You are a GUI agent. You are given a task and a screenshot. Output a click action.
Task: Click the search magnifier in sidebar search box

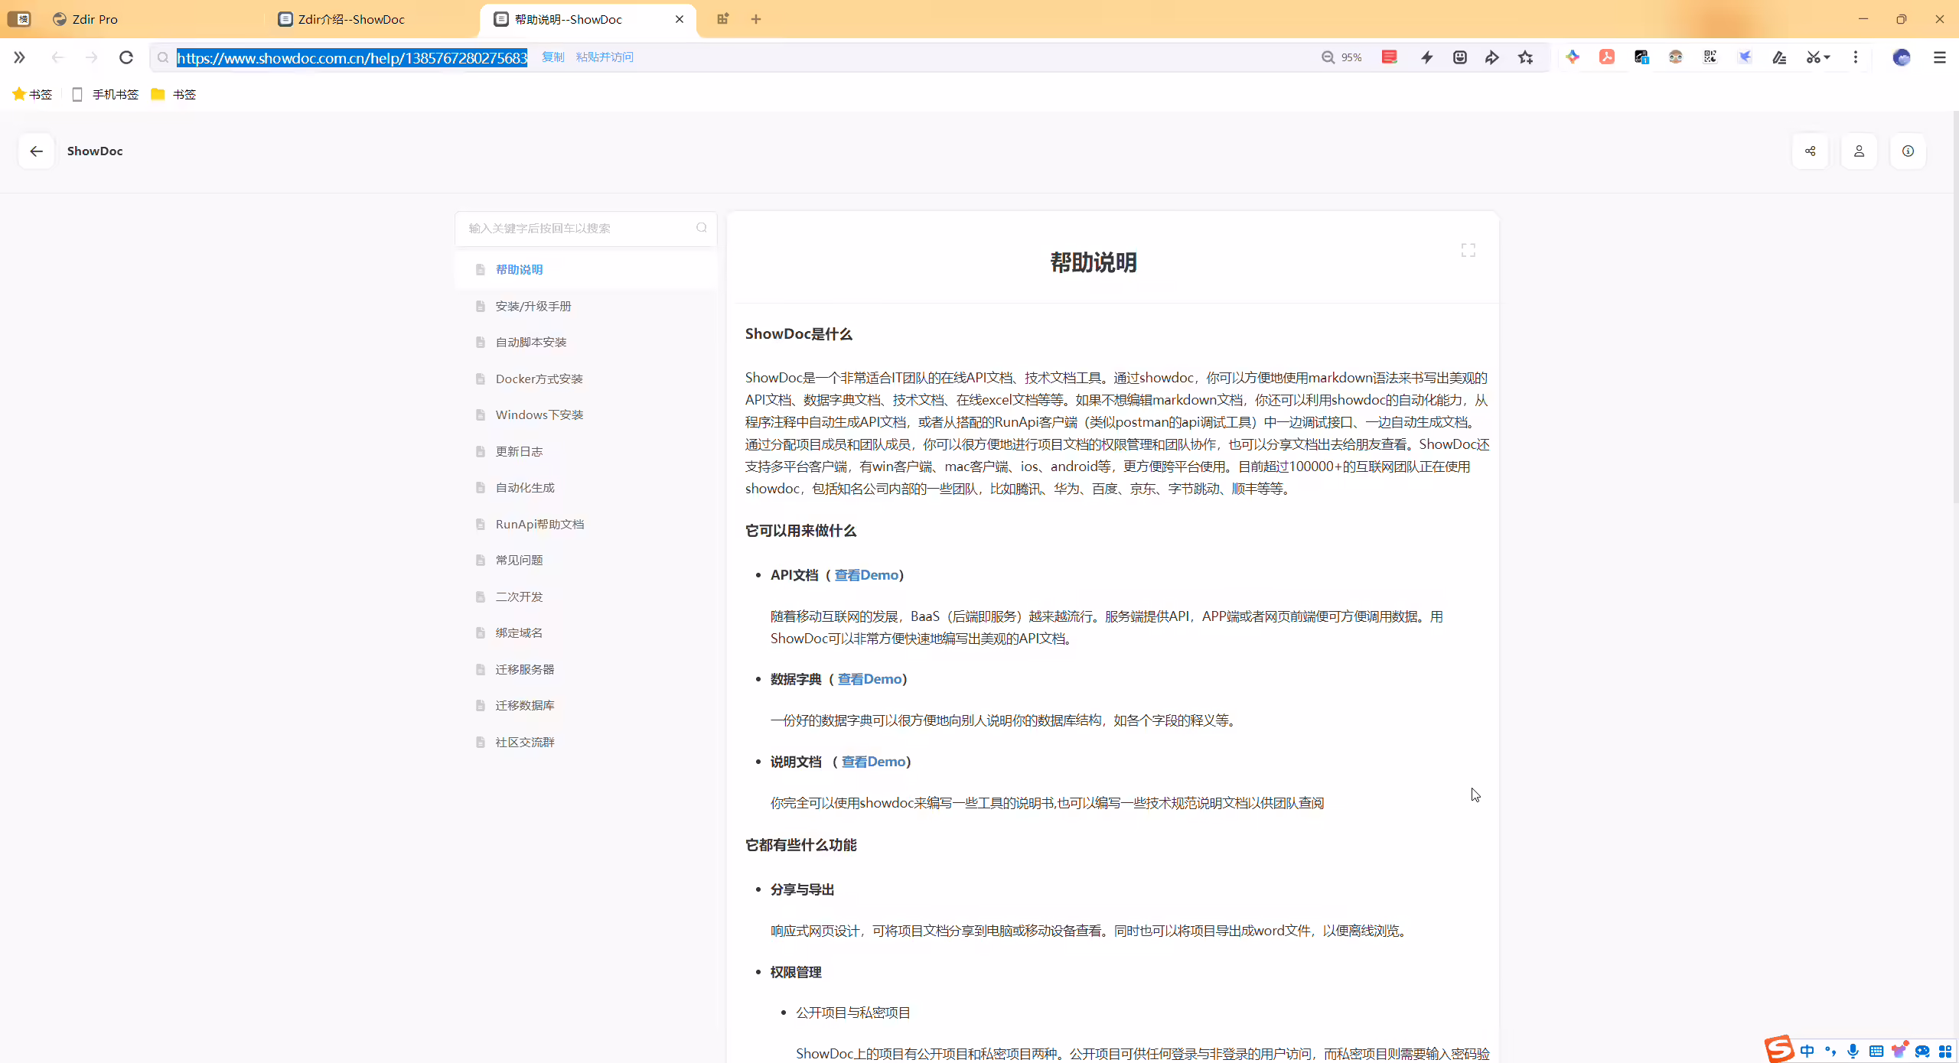coord(701,228)
